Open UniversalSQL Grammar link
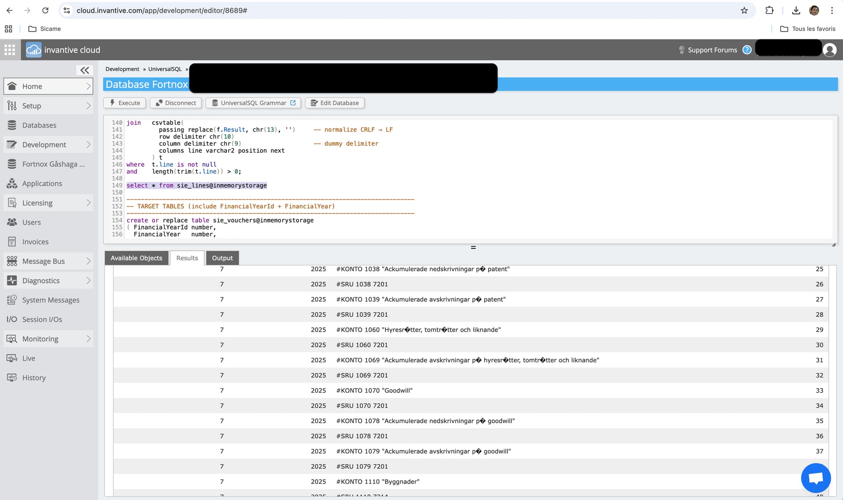This screenshot has height=500, width=843. 253,103
